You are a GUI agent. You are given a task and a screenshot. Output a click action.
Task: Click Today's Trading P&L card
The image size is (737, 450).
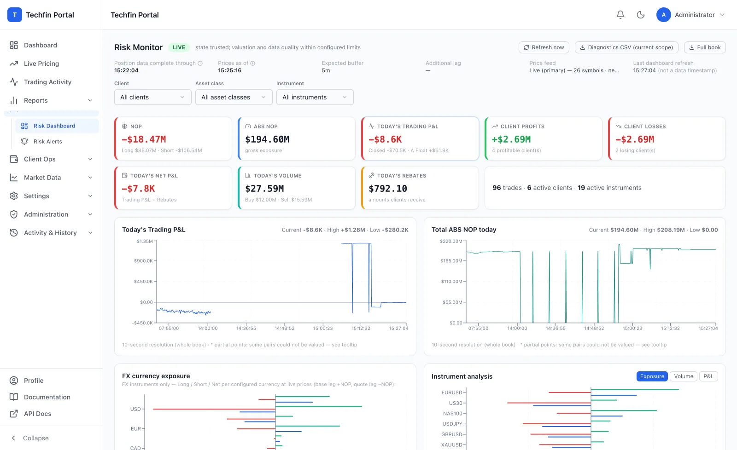[420, 138]
